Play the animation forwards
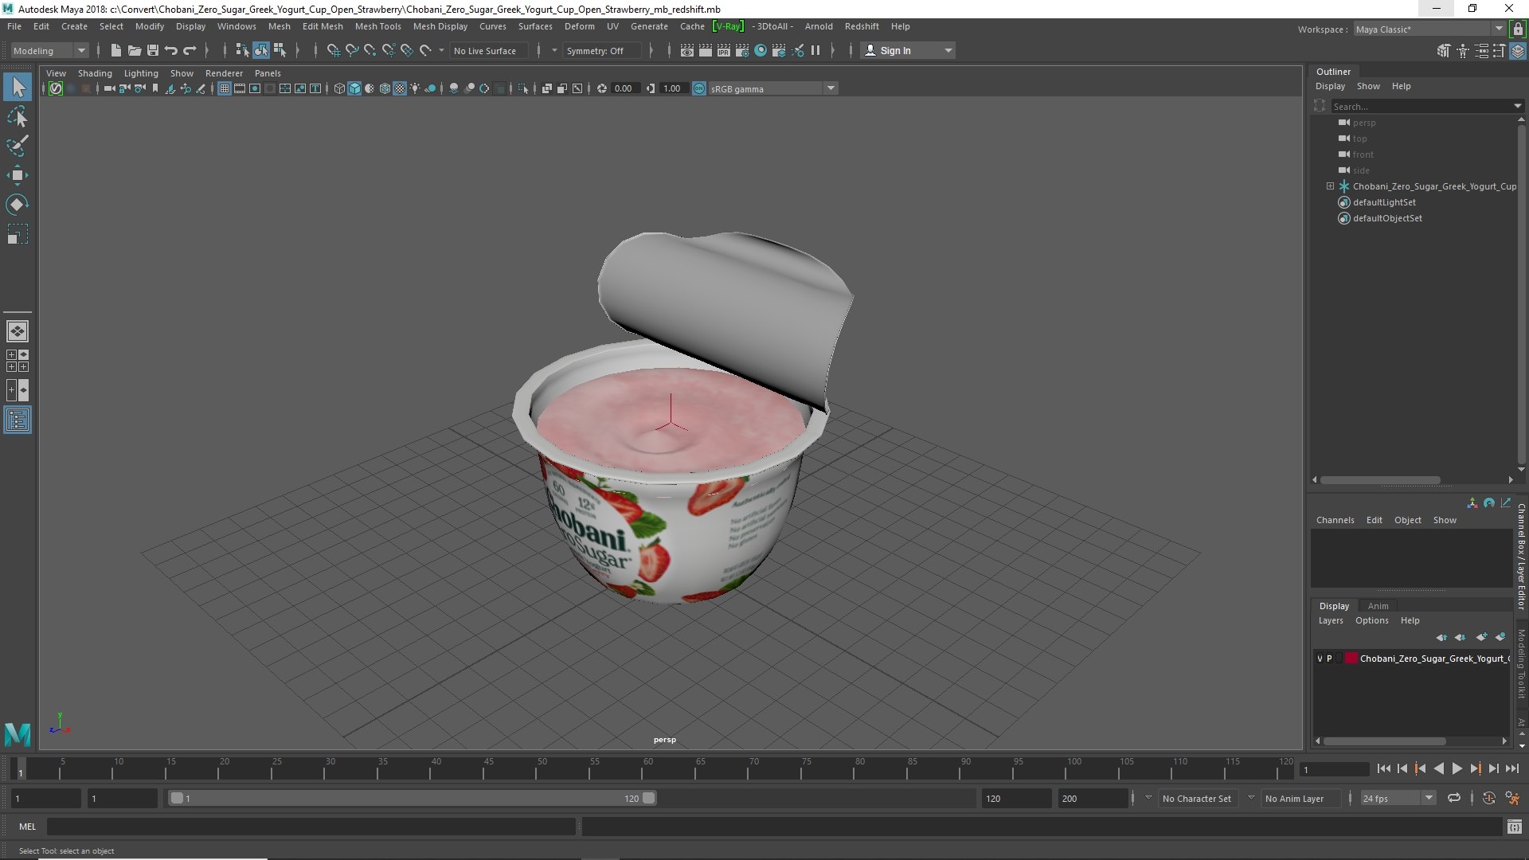 1457,768
